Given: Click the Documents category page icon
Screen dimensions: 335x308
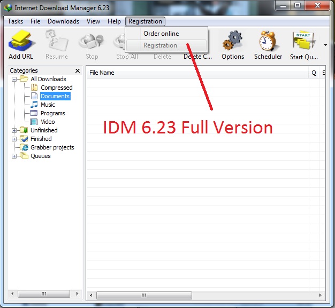Looking at the screenshot, I should (34, 96).
